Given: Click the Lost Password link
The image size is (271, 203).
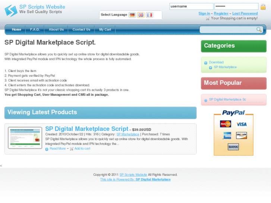Looking at the screenshot, I should 245,13.
